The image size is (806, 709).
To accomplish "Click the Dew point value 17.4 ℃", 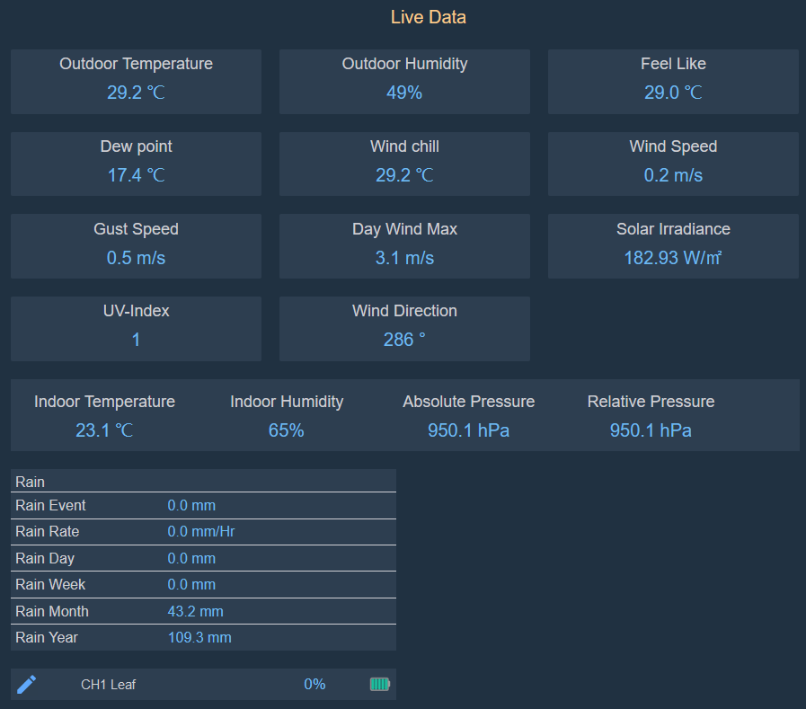I will [137, 175].
